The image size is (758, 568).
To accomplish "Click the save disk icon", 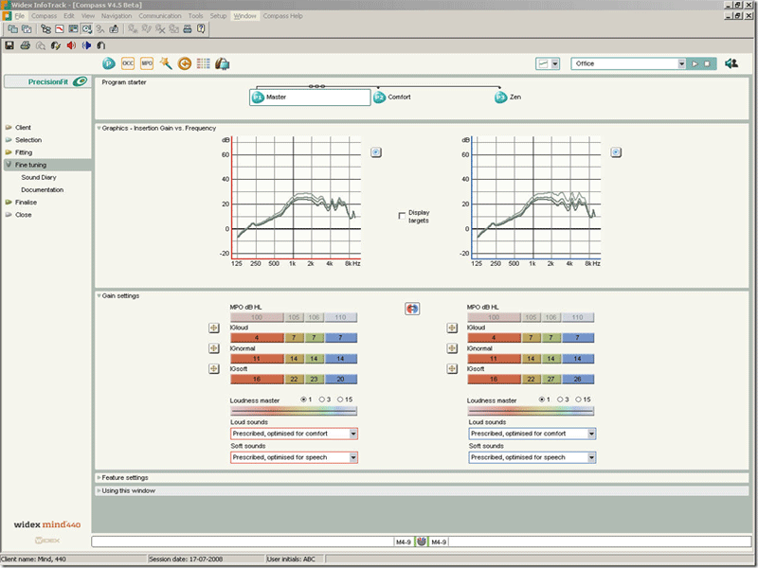I will pos(9,44).
